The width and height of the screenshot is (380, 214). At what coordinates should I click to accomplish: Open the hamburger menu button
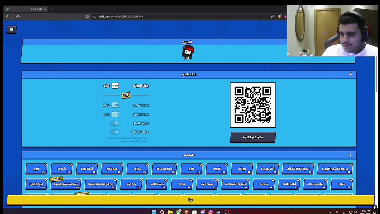click(x=12, y=29)
